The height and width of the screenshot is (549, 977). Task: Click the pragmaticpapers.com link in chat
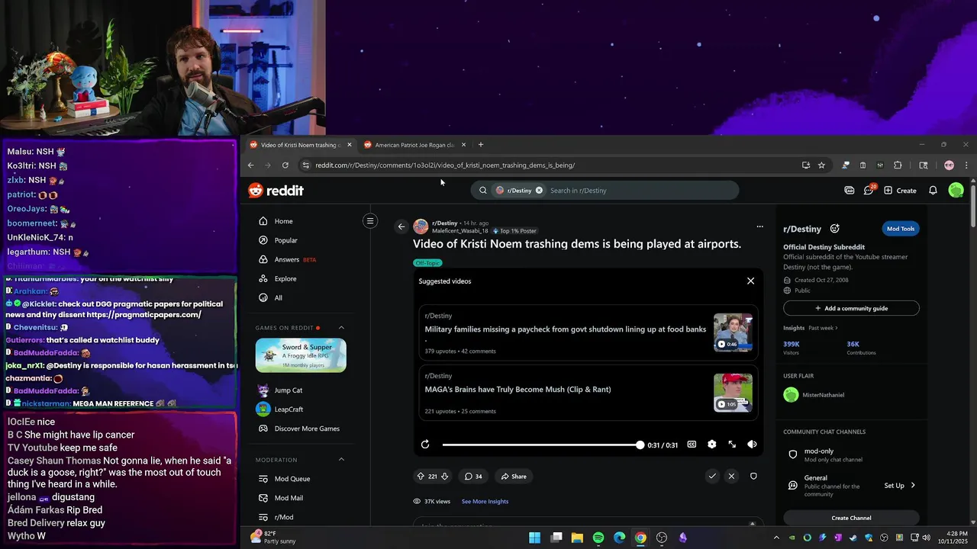point(144,315)
